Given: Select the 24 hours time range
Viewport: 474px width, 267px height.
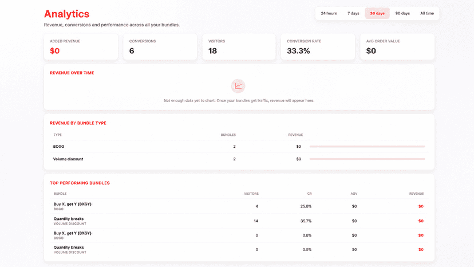Looking at the screenshot, I should pyautogui.click(x=329, y=13).
